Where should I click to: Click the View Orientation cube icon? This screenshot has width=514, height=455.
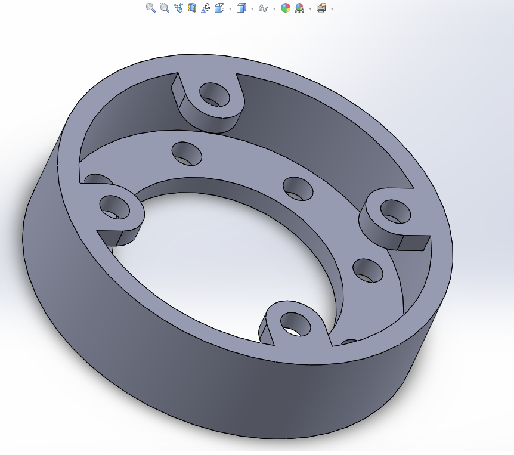pos(219,8)
